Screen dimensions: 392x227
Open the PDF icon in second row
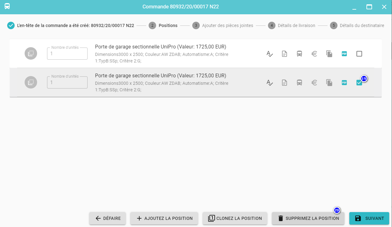point(344,83)
